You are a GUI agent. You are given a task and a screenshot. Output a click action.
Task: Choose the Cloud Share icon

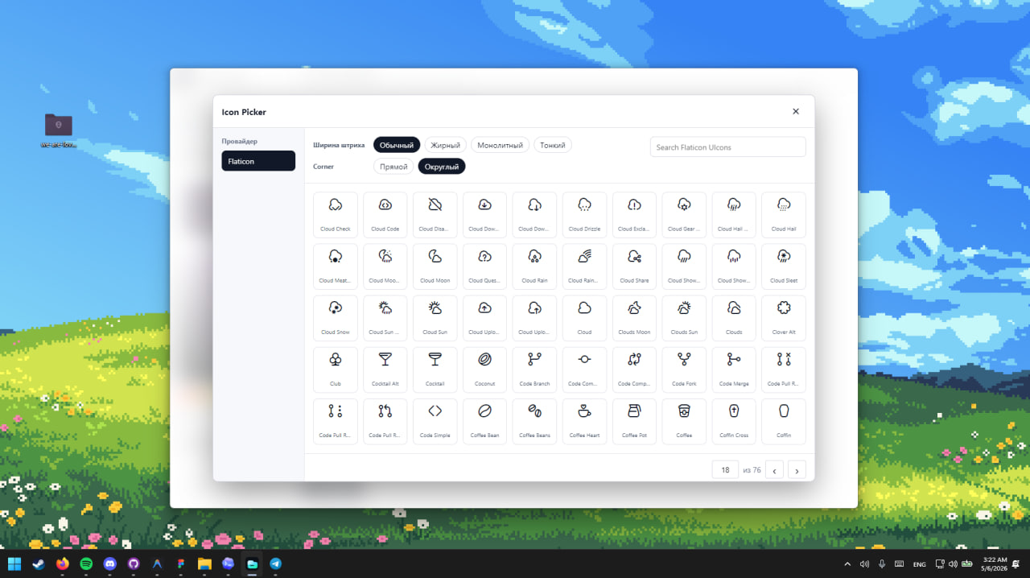click(x=634, y=266)
